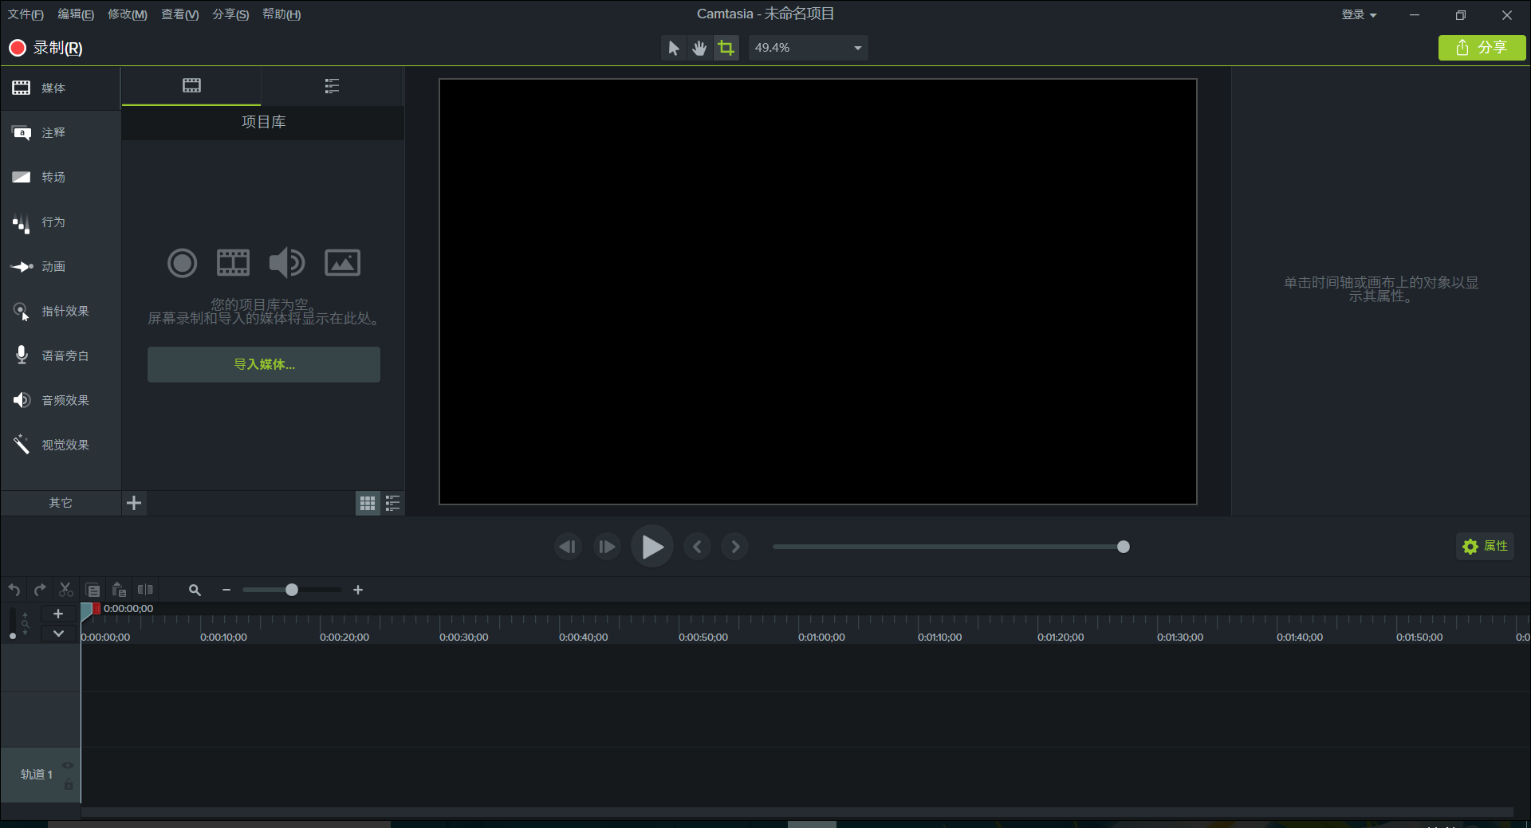Open the 查看(V) menu
Screen dimensions: 1531x828
tap(180, 14)
